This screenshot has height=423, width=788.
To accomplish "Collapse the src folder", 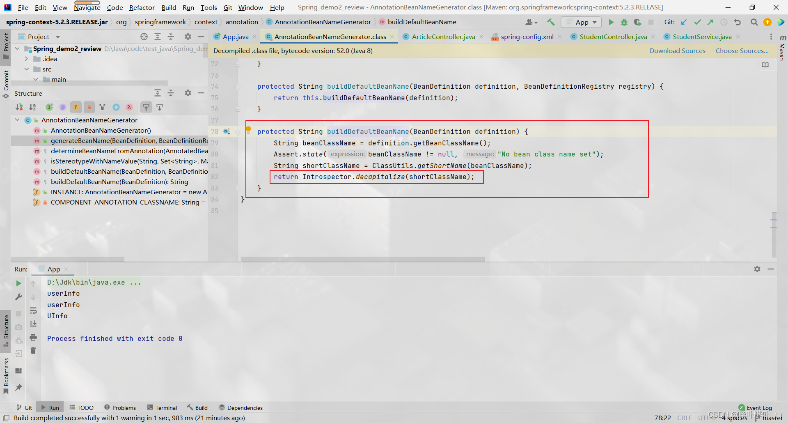I will pos(26,69).
